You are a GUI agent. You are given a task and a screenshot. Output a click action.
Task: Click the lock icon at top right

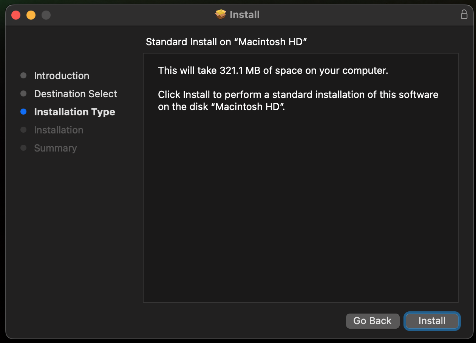click(464, 14)
